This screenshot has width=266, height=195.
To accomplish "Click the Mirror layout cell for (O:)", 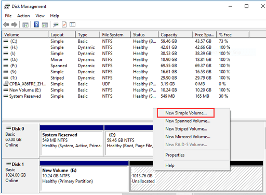I will (x=57, y=60).
